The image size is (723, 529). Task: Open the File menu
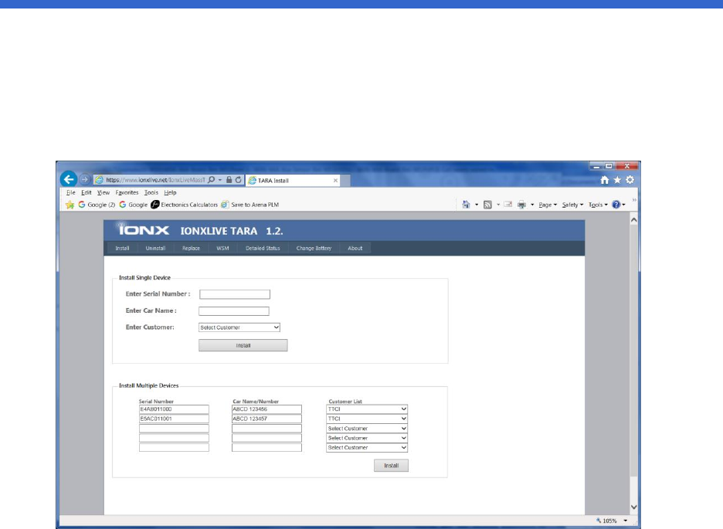coord(70,192)
